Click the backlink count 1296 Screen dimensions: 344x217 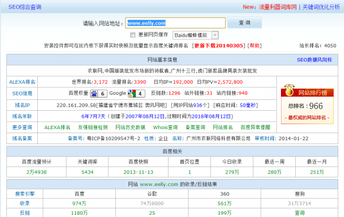pyautogui.click(x=174, y=93)
